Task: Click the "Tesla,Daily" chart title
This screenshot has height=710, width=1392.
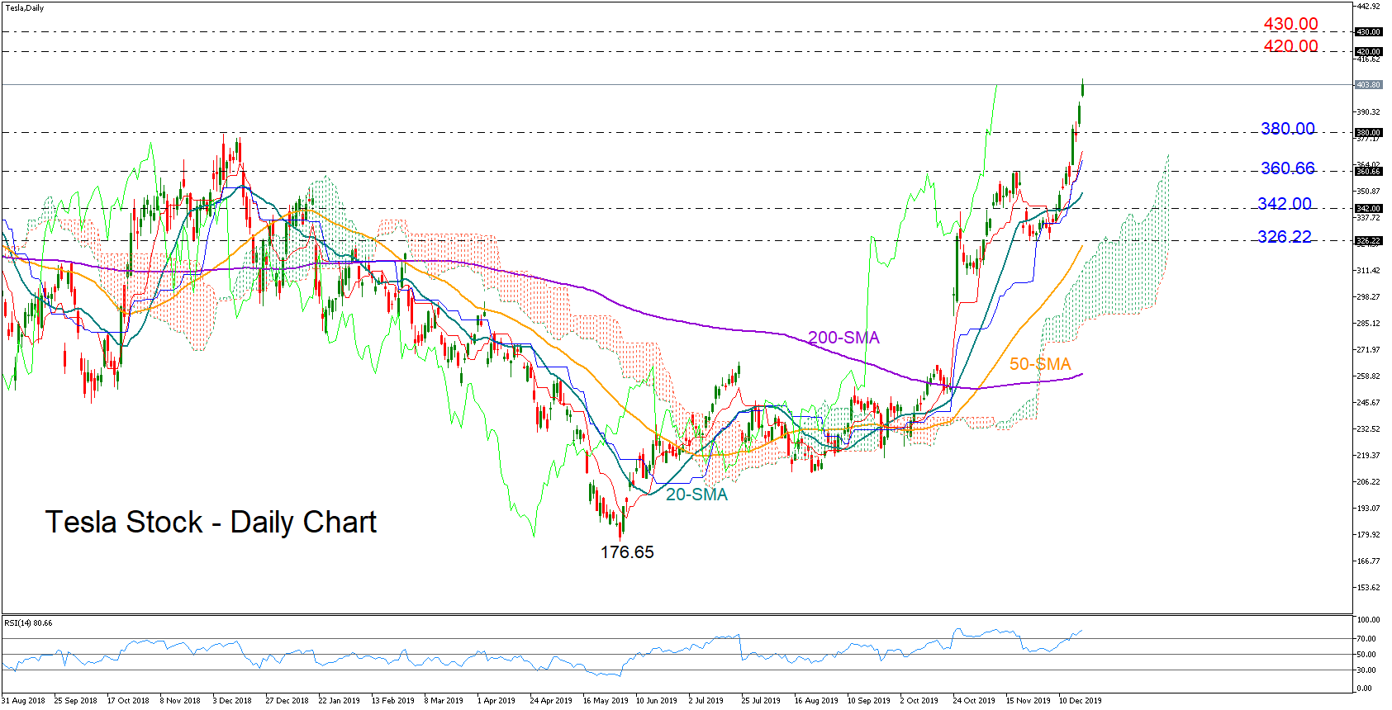Action: coord(25,8)
